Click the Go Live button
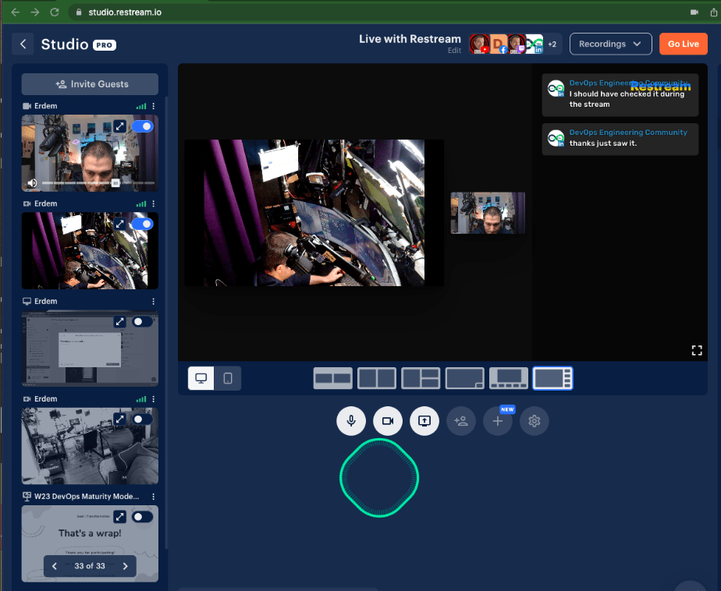Viewport: 721px width, 591px height. [x=684, y=44]
